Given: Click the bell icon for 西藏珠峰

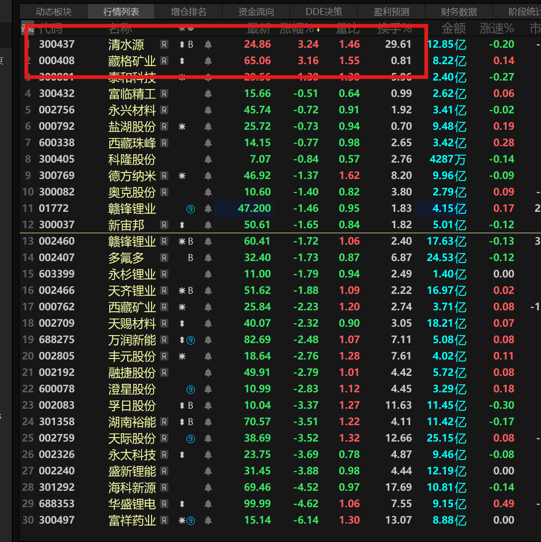Looking at the screenshot, I should (208, 143).
